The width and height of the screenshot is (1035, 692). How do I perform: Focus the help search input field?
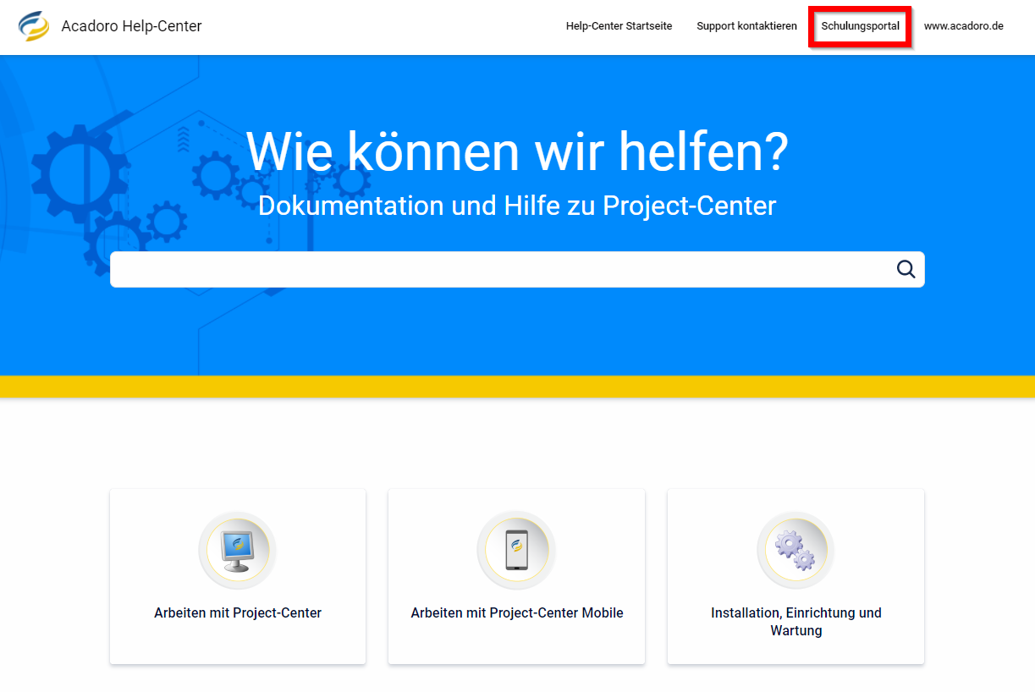[499, 269]
